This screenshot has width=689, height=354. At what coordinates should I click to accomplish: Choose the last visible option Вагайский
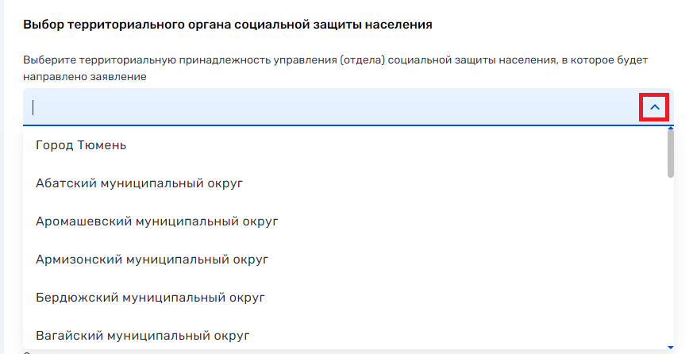coord(143,336)
